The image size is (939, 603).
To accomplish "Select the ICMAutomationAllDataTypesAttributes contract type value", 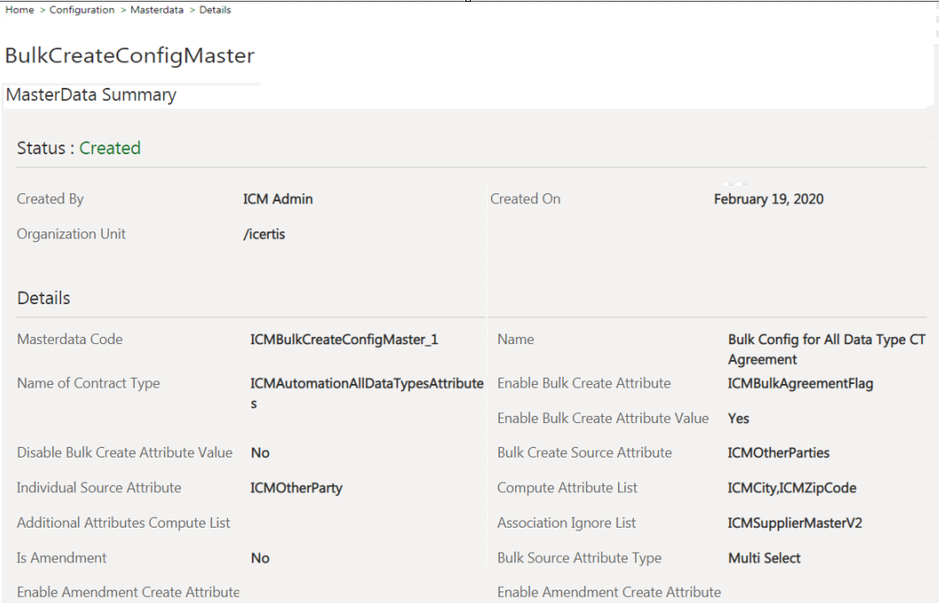I will click(366, 384).
